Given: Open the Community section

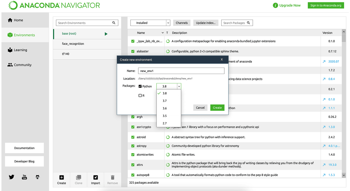Looking at the screenshot, I should tap(23, 65).
